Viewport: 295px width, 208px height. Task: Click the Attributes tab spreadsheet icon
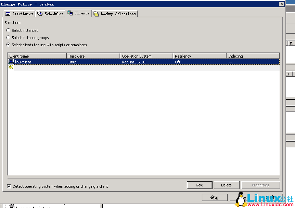click(8, 14)
